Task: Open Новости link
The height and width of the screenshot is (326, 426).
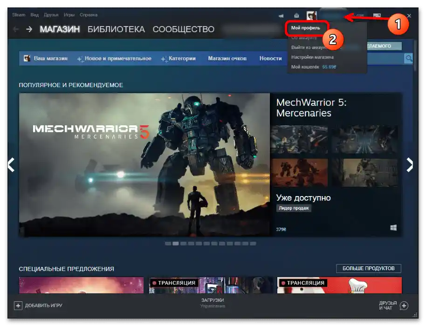Action: pyautogui.click(x=271, y=58)
